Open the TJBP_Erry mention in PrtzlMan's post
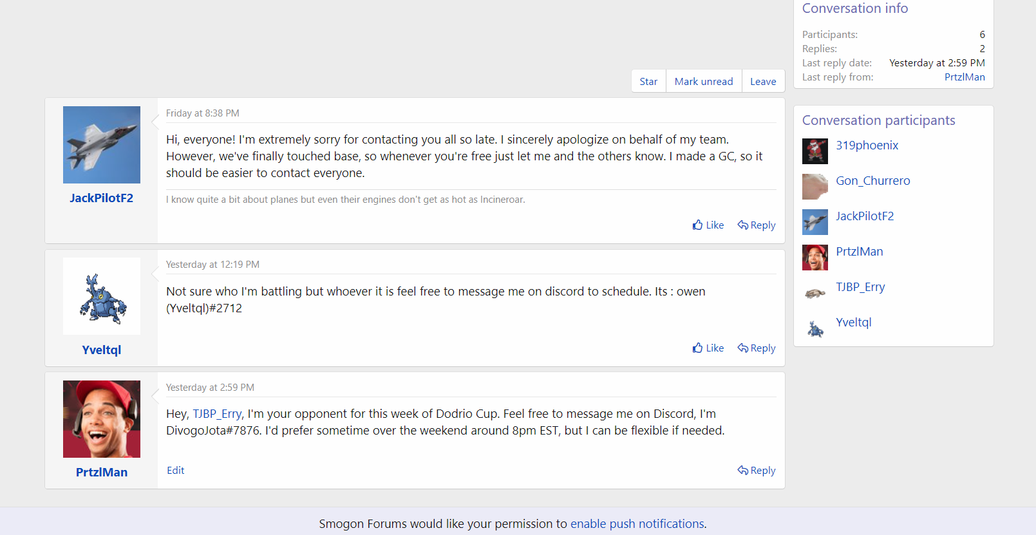Screen dimensions: 1036x535 point(217,414)
